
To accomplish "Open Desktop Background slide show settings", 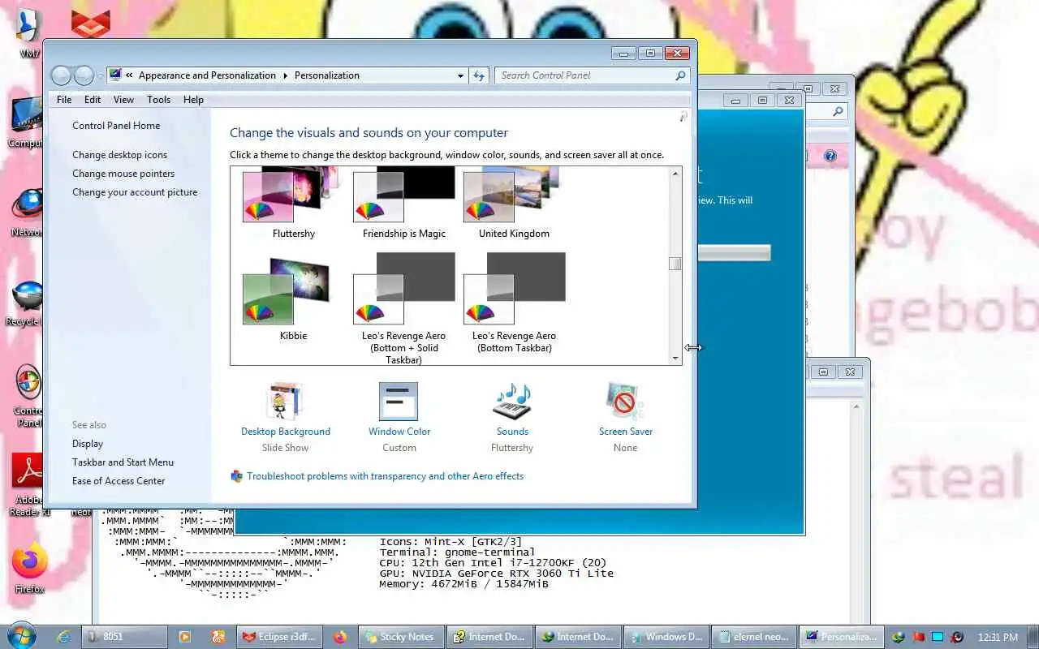I will (x=285, y=403).
